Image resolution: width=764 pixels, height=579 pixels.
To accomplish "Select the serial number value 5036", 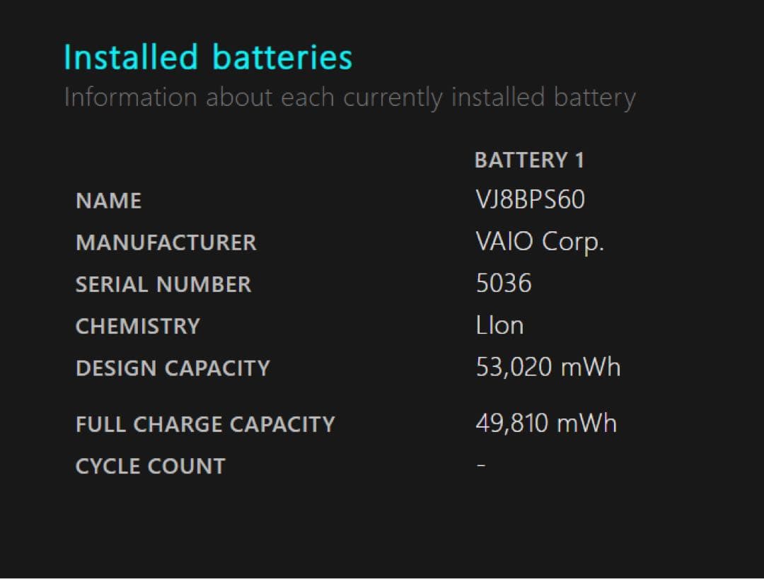I will pos(504,283).
